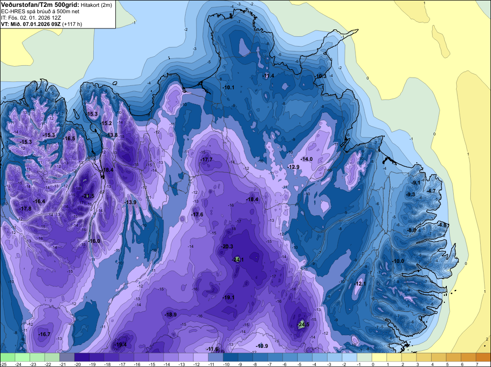Select the -8.8 temperature label
The image size is (491, 367).
411,230
